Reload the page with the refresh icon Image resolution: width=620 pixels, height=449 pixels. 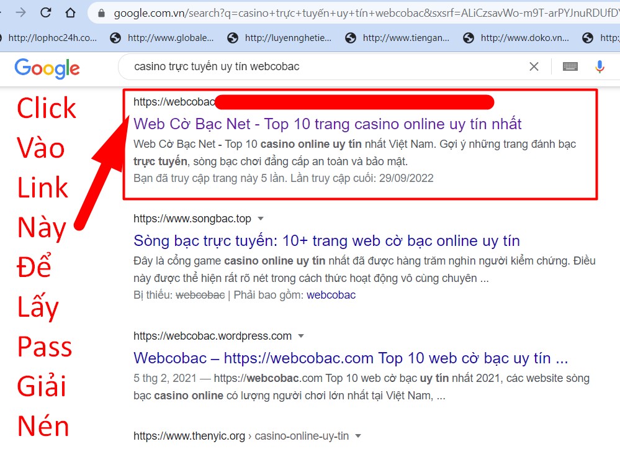click(x=46, y=12)
